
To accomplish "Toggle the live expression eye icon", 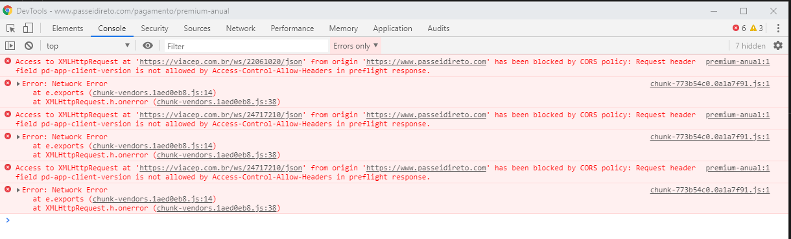I will coord(148,46).
